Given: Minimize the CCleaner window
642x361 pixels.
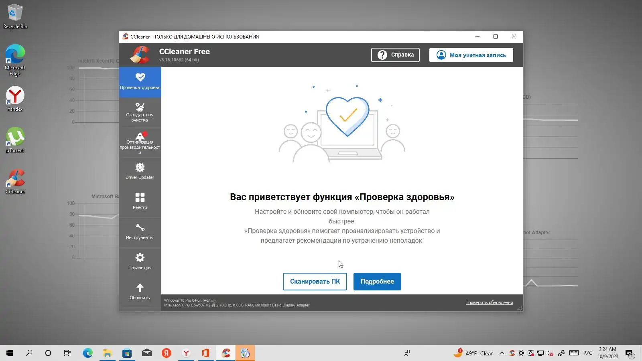Looking at the screenshot, I should (477, 37).
